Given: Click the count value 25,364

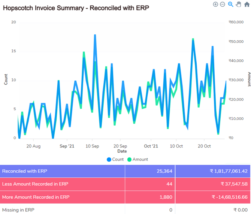Looking at the screenshot, I should [164, 171].
